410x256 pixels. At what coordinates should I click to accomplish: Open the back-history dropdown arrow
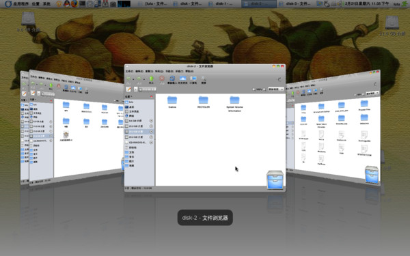click(x=133, y=79)
